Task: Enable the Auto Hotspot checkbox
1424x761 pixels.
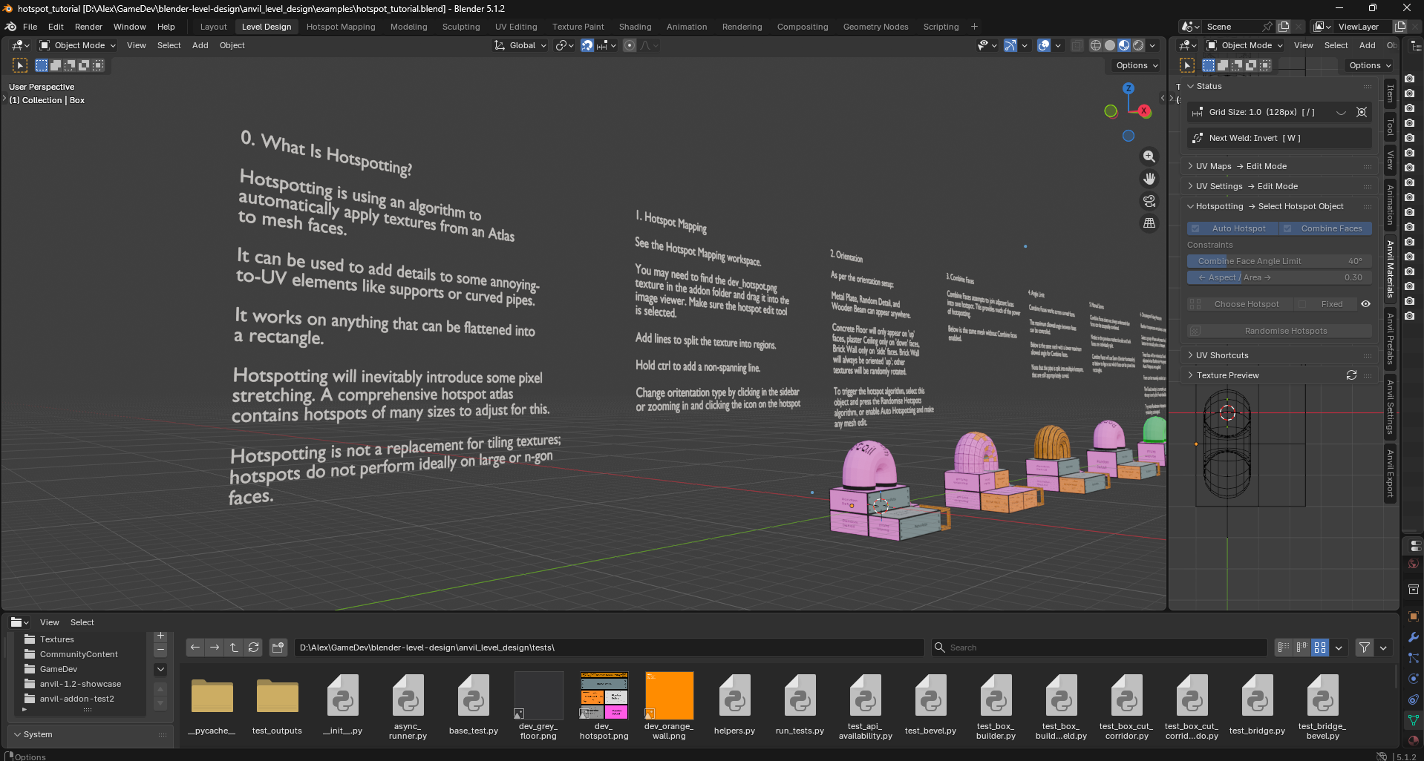Action: coord(1195,228)
